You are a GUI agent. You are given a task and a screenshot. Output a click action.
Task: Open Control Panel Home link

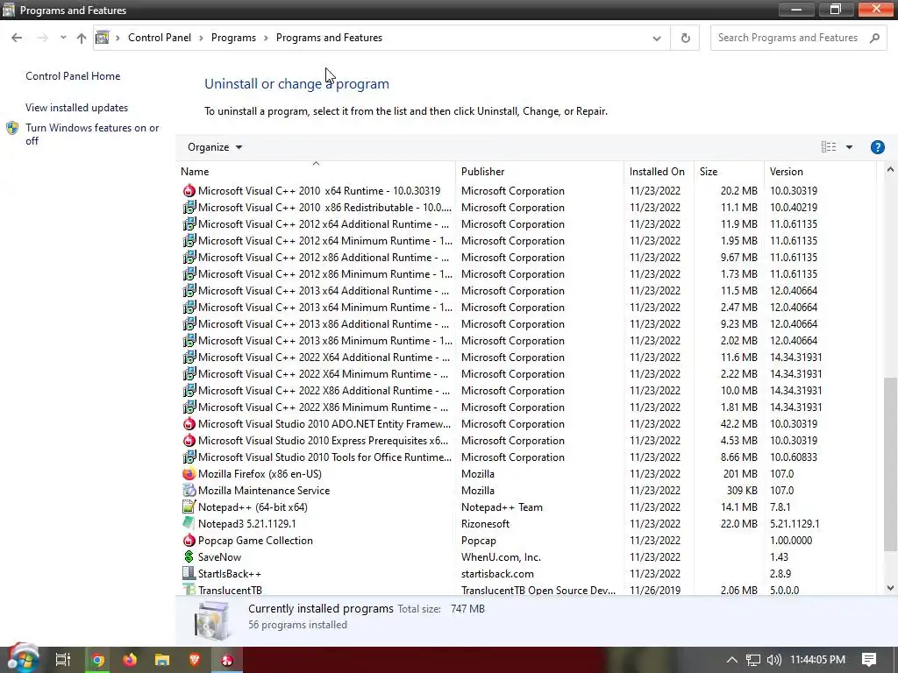tap(73, 76)
